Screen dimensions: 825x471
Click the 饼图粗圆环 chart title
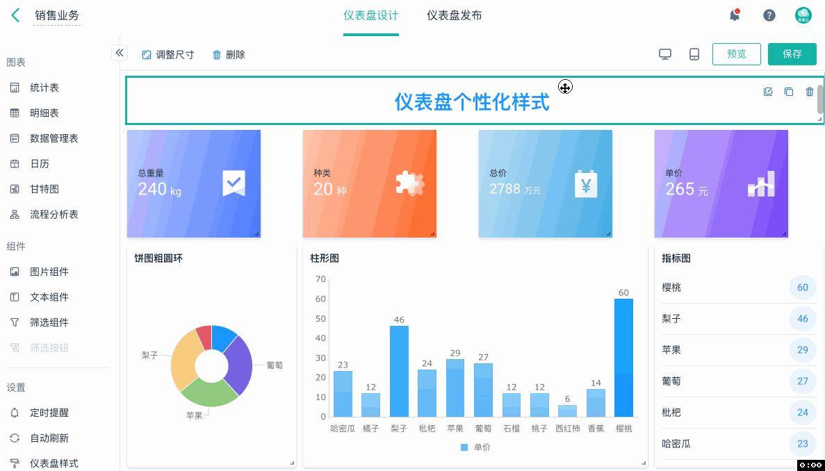pyautogui.click(x=158, y=258)
